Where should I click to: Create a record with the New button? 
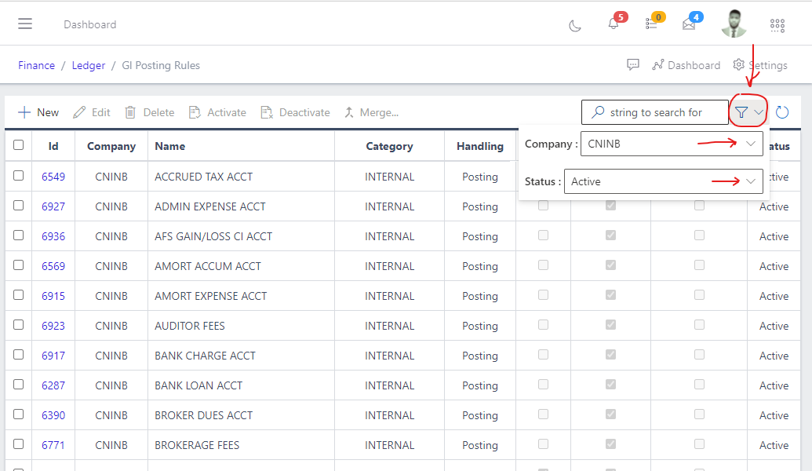pos(38,111)
